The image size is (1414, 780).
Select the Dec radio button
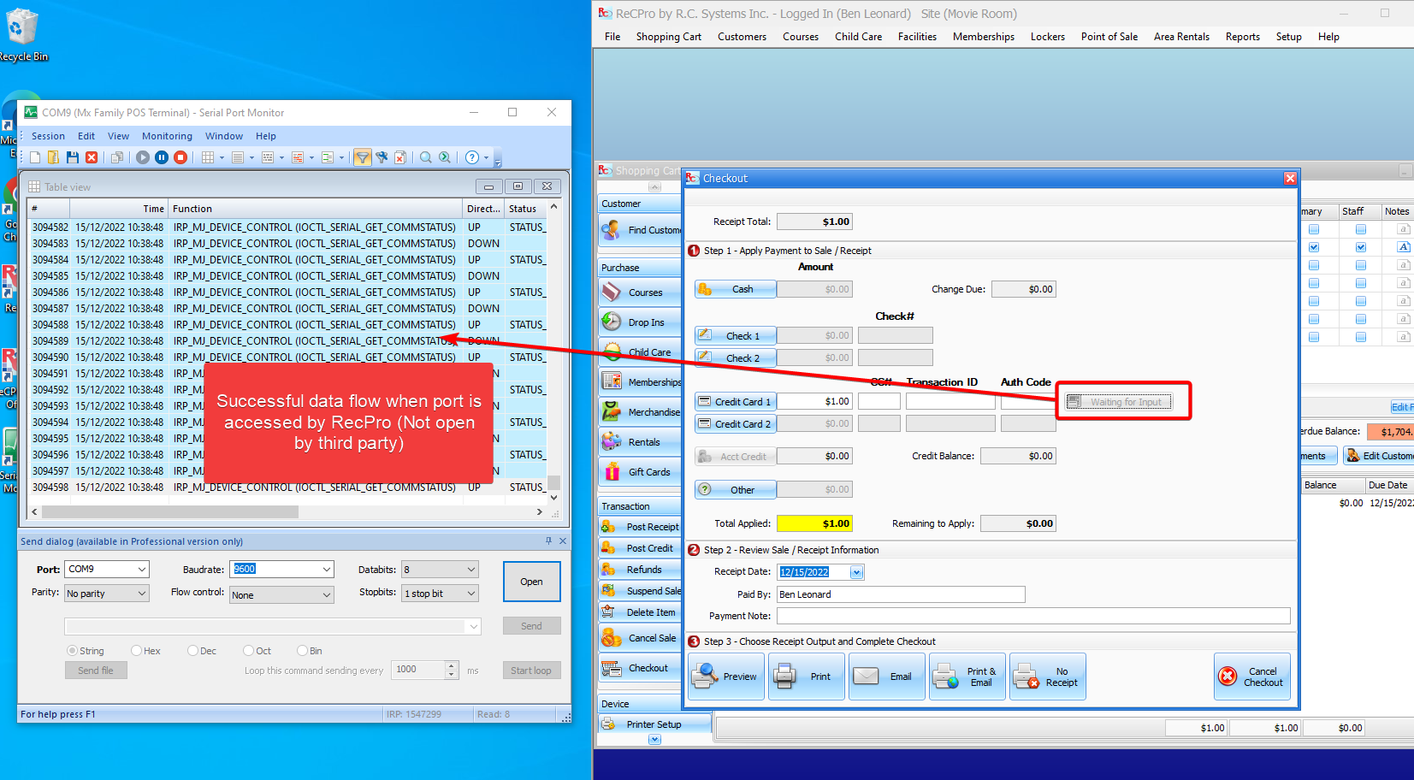click(x=192, y=651)
